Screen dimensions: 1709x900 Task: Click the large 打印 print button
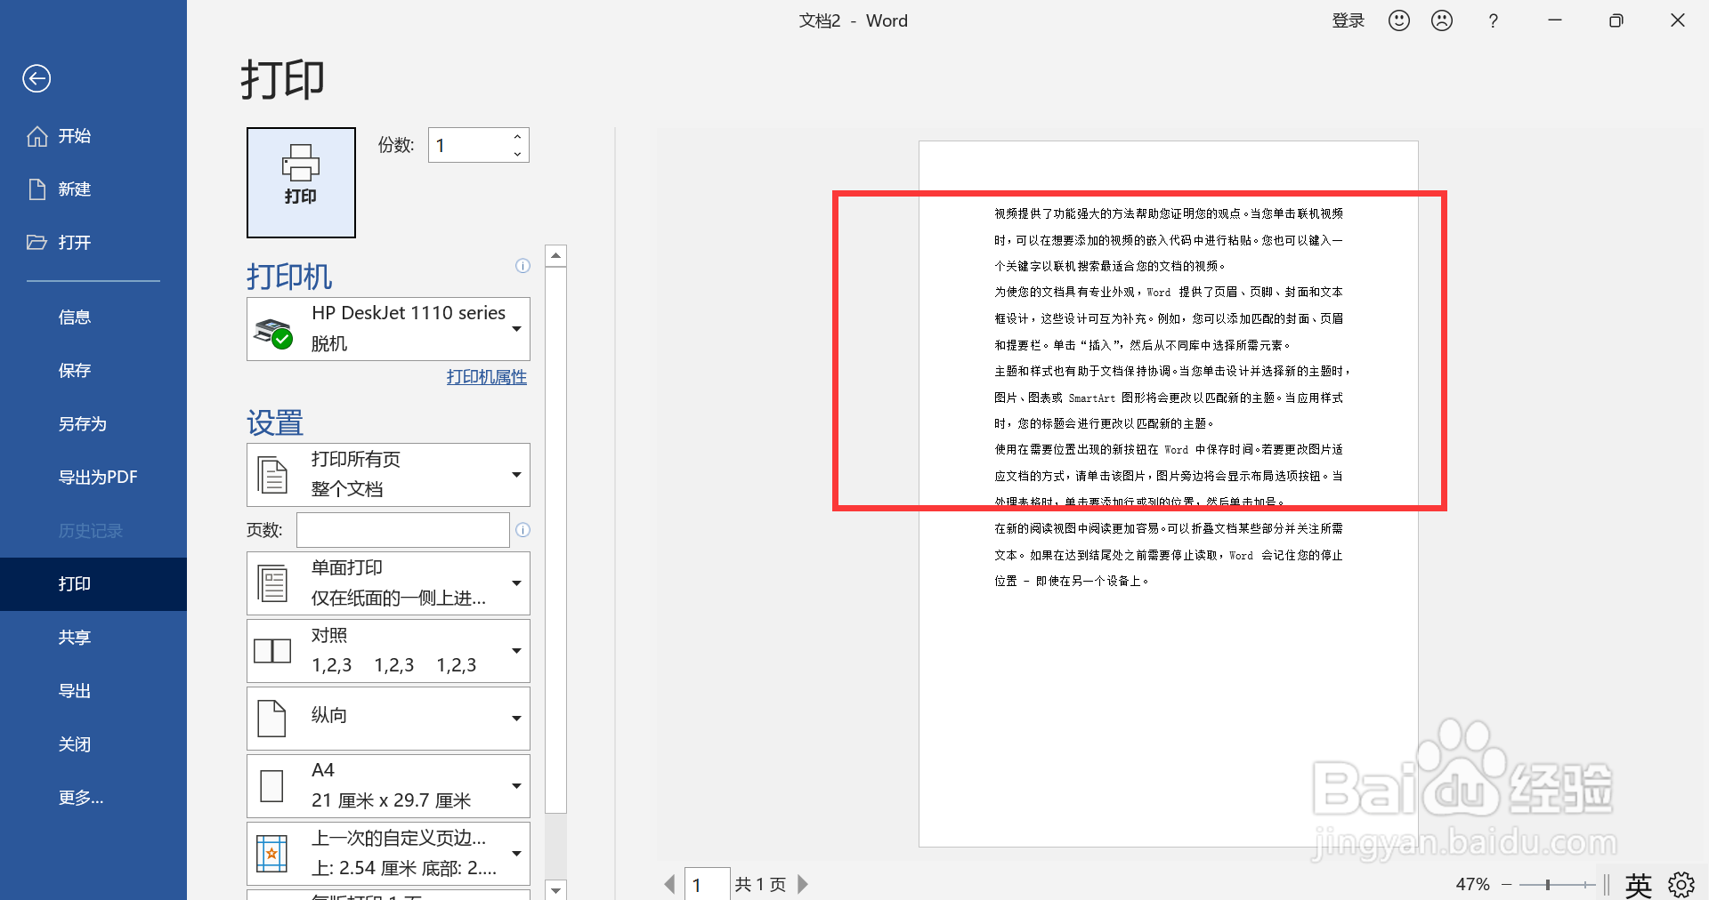click(x=301, y=182)
